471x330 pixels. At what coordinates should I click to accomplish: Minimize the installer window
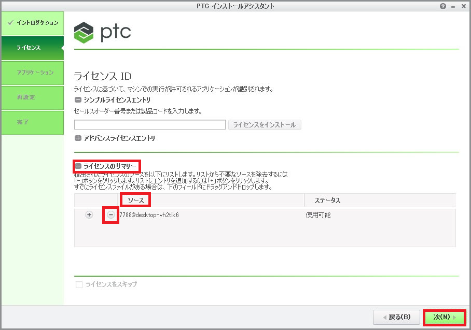453,7
